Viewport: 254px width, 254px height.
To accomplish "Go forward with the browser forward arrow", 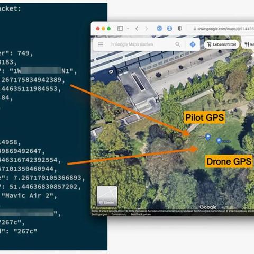I will tap(146, 29).
